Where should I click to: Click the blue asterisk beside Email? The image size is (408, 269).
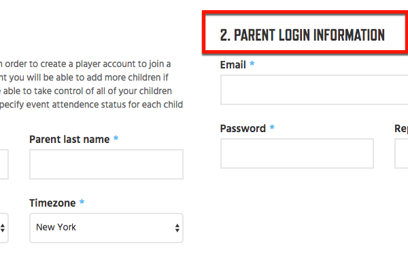pos(252,63)
